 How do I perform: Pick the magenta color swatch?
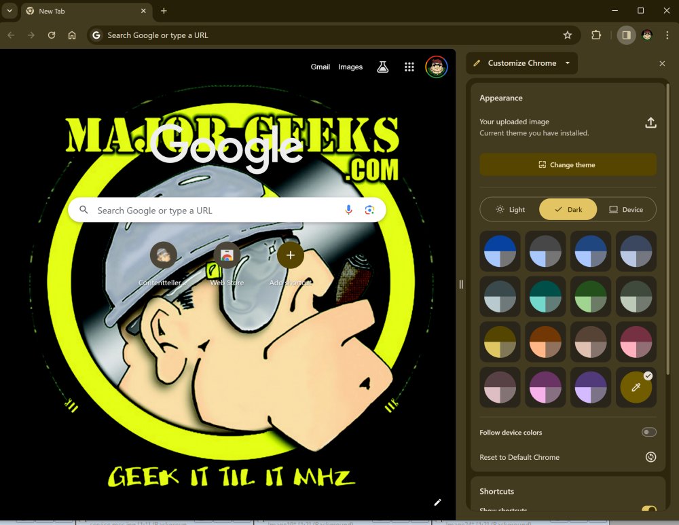[545, 387]
